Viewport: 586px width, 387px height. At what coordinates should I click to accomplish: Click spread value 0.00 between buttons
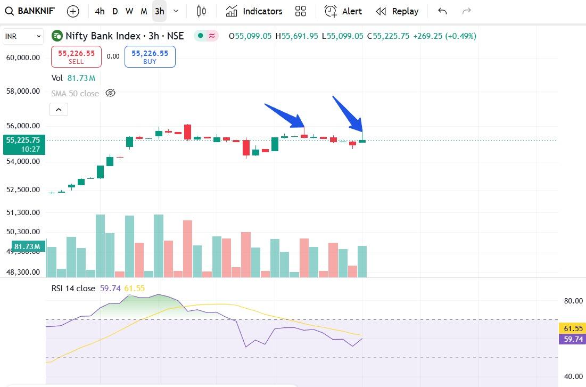point(113,56)
